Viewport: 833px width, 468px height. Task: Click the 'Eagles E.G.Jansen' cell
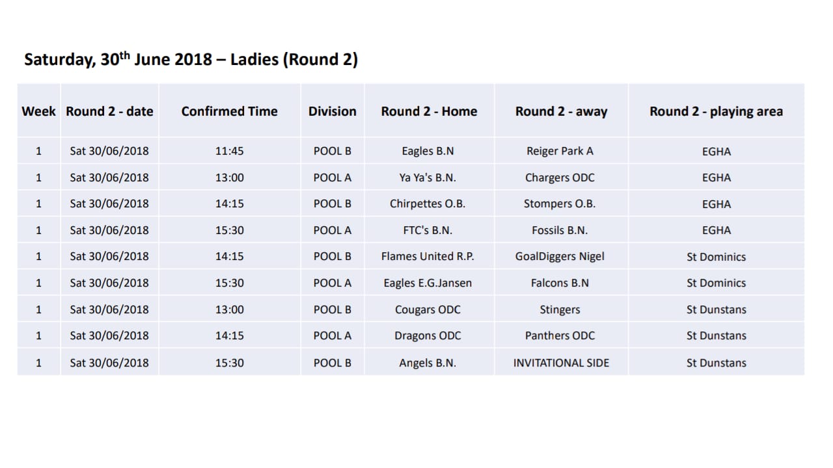click(428, 283)
